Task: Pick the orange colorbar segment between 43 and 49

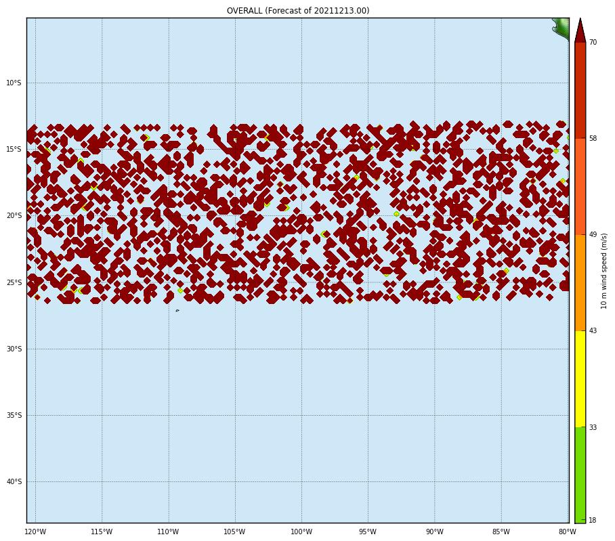Action: click(x=580, y=282)
